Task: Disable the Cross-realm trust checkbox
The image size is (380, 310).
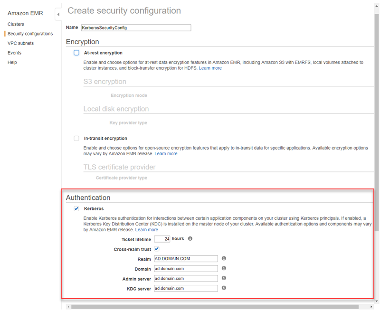Action: [x=157, y=249]
